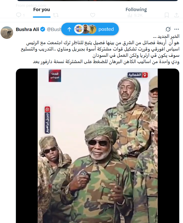
Task: Click the repost arrows icon
Action: tap(56, 15)
